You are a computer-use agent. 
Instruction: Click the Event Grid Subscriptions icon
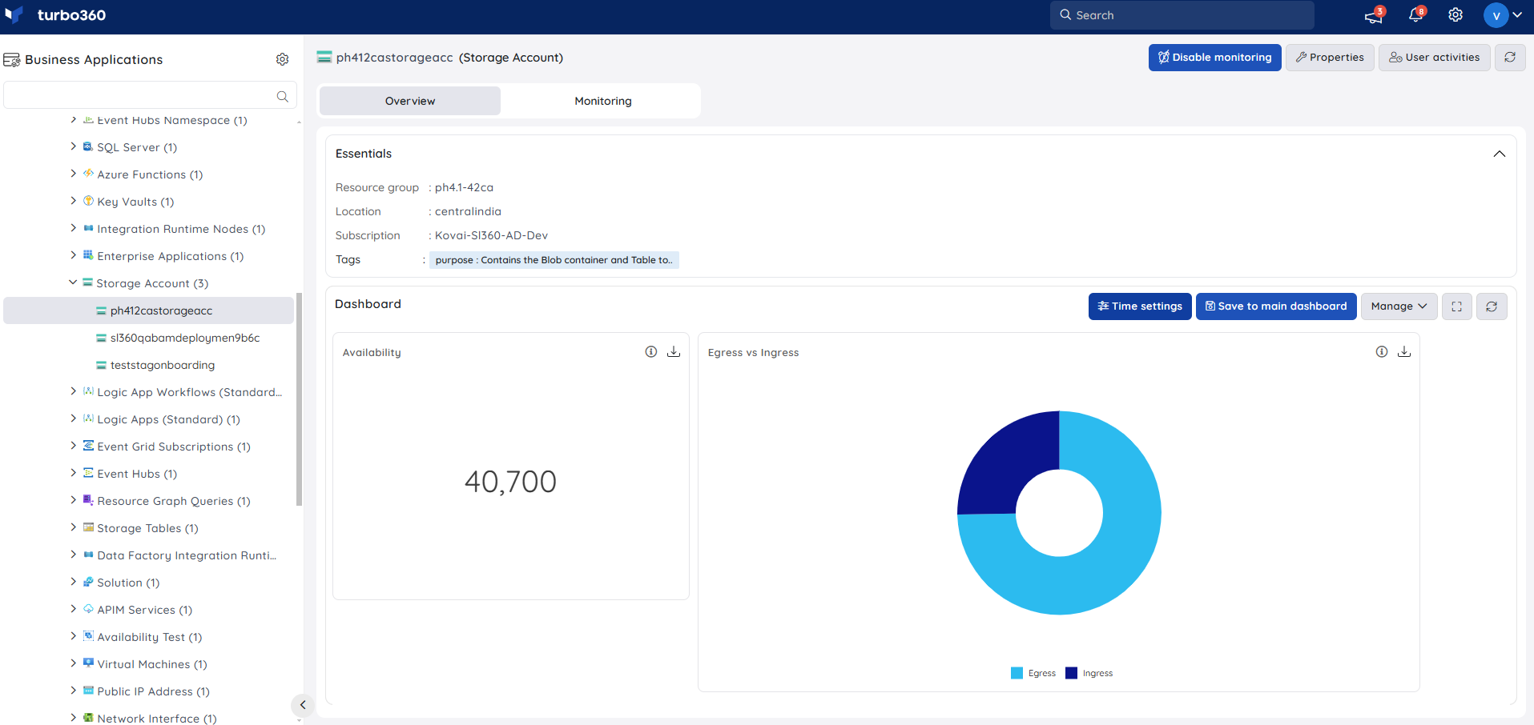(x=88, y=446)
